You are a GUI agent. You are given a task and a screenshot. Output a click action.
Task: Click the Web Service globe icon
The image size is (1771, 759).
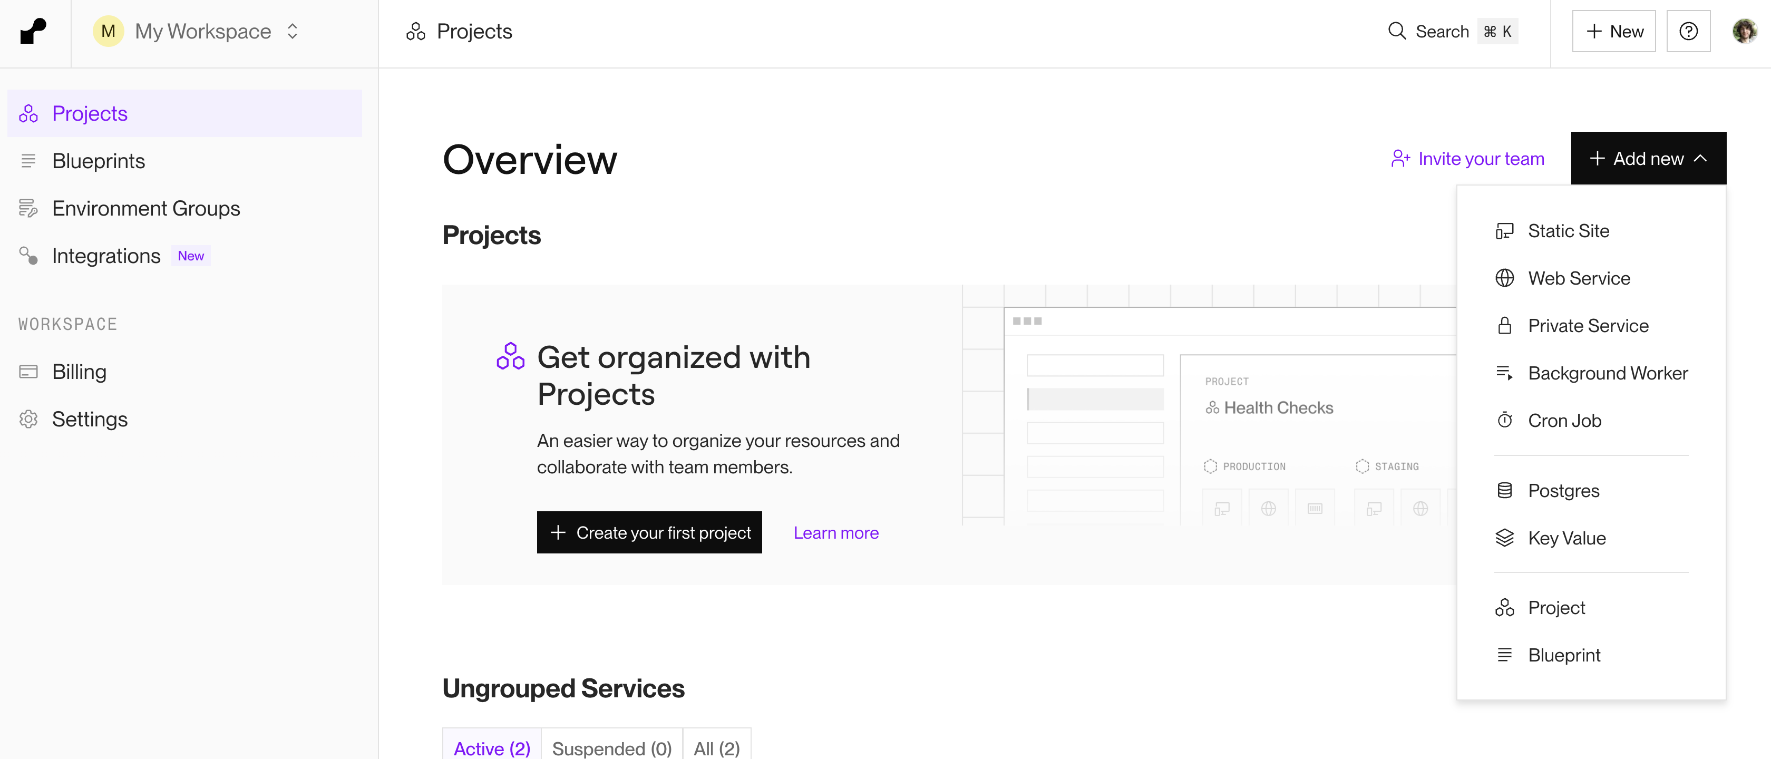pyautogui.click(x=1504, y=278)
